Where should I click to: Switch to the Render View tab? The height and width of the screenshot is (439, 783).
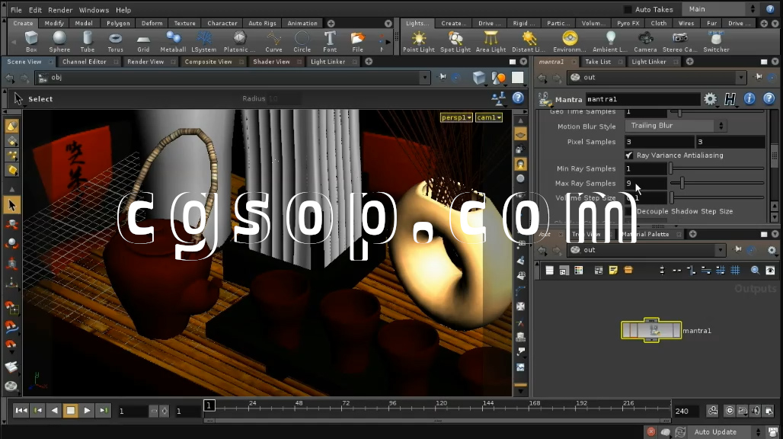[x=145, y=62]
